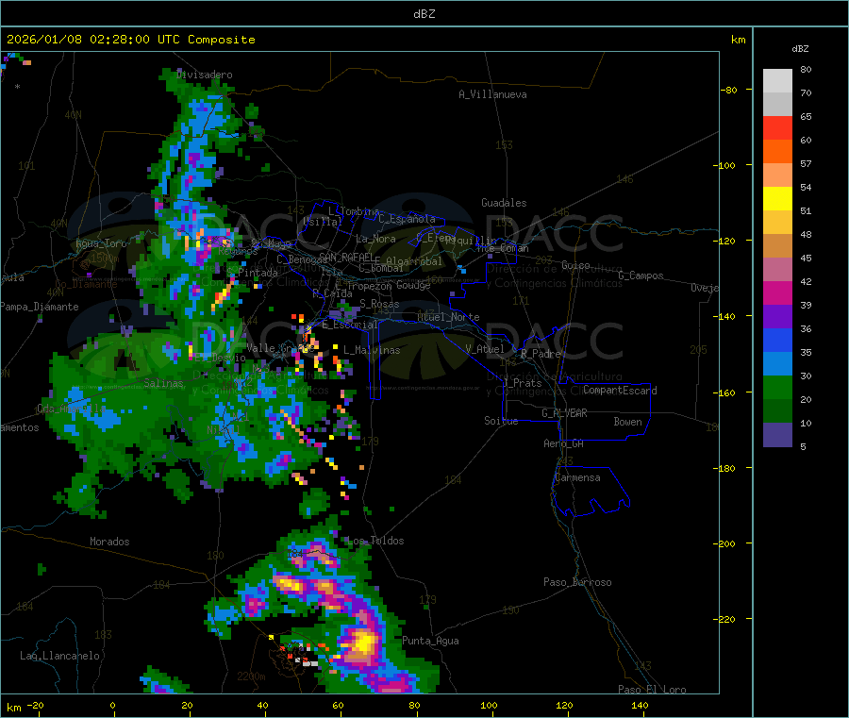Click the 'E_Escorial' map label

(350, 325)
